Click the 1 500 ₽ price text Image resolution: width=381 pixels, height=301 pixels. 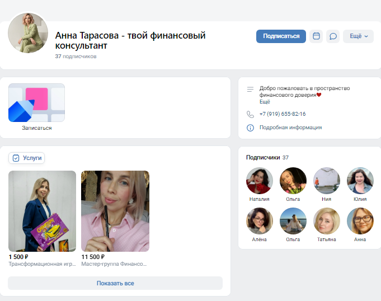tap(18, 257)
